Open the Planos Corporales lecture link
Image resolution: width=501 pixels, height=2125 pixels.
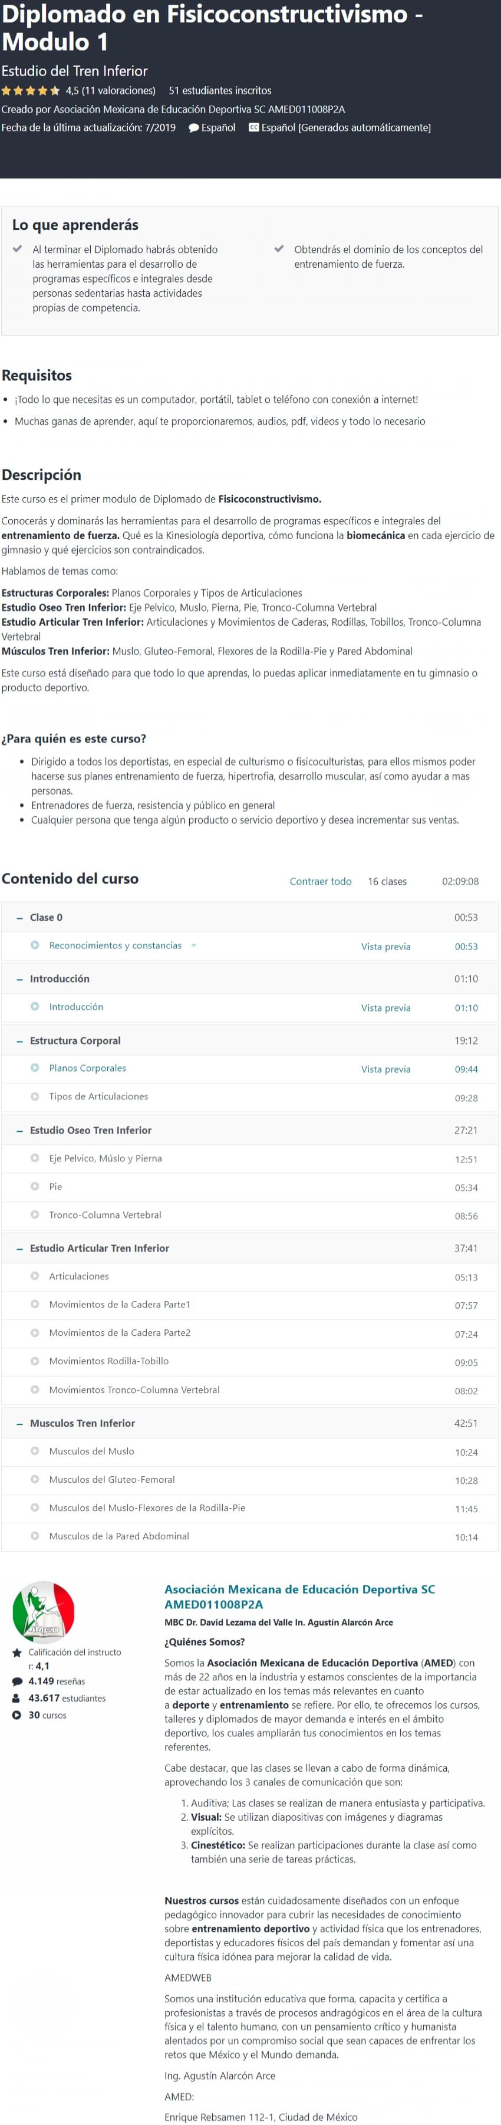click(x=87, y=1068)
